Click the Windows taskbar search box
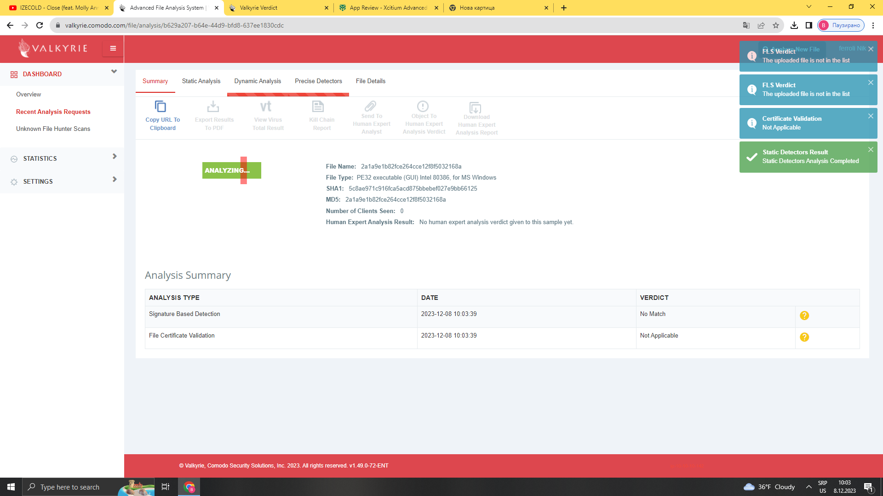The image size is (883, 496). (70, 487)
